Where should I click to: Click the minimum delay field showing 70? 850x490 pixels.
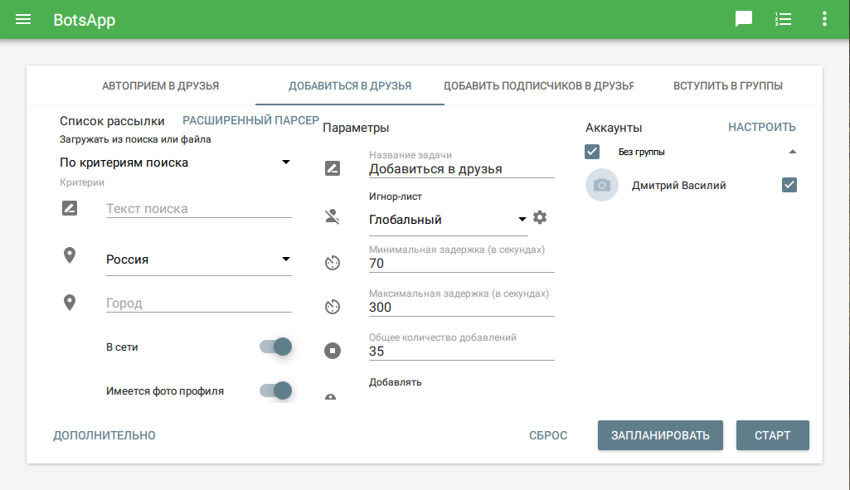coord(462,264)
